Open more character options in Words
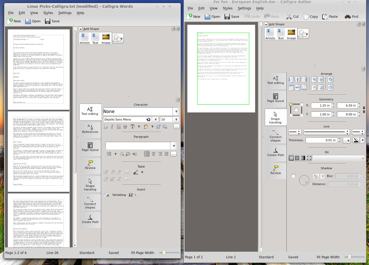This screenshot has height=265, width=369. click(x=176, y=127)
